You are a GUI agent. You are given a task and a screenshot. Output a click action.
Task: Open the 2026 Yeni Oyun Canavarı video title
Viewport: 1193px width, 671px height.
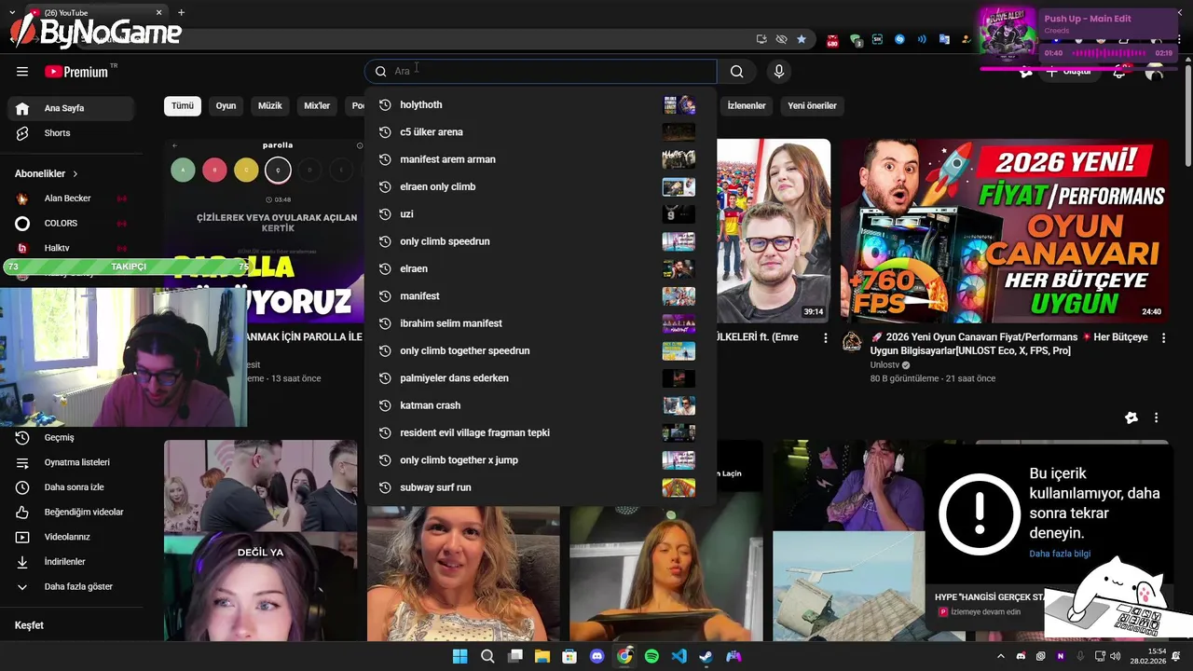coord(1008,344)
